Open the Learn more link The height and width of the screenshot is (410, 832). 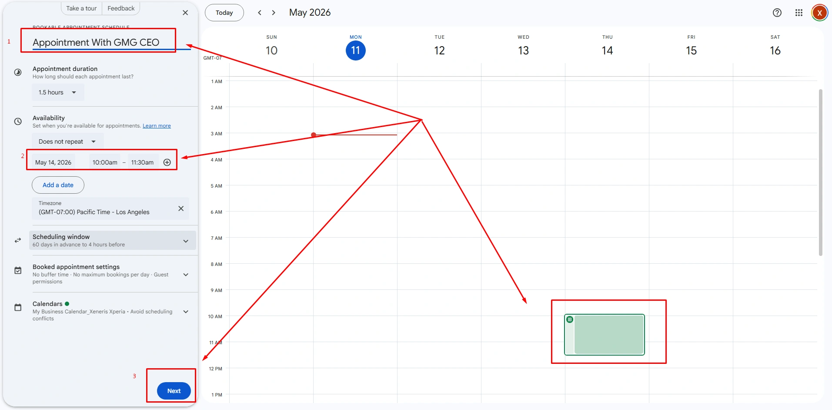(157, 126)
